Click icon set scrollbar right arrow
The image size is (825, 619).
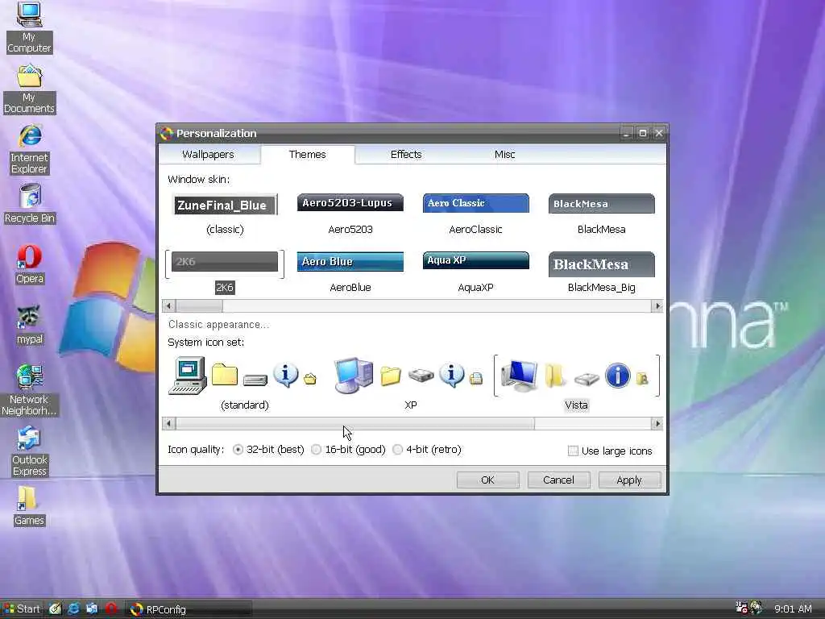pos(657,423)
